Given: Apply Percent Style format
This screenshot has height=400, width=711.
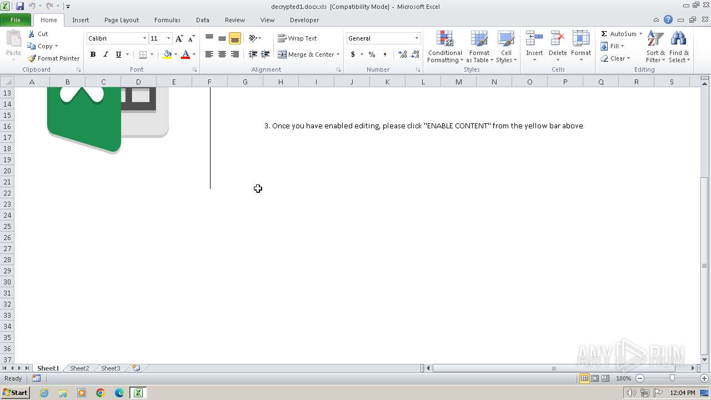Looking at the screenshot, I should (x=372, y=54).
